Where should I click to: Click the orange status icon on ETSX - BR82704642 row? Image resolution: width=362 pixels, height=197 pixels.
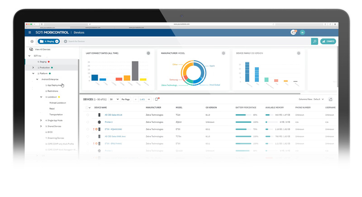tap(96, 144)
